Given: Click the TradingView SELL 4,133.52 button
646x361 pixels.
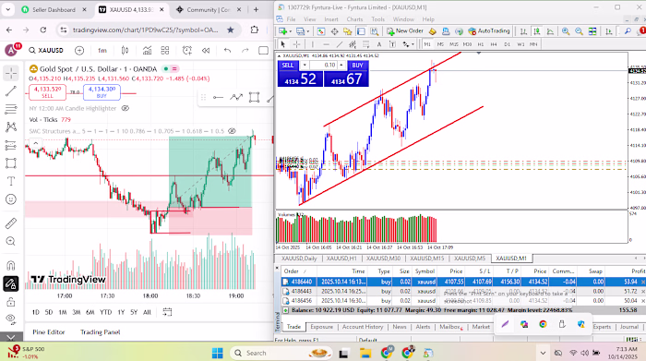Looking at the screenshot, I should click(47, 92).
